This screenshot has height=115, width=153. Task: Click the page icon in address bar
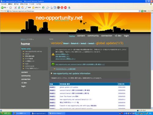click(x=8, y=11)
